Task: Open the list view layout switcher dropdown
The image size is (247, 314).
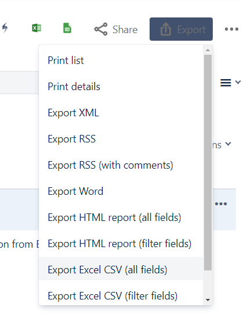Action: (x=231, y=83)
